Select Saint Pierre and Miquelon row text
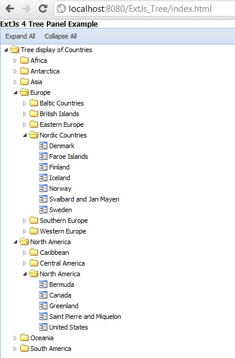The image size is (235, 358). pos(85,317)
